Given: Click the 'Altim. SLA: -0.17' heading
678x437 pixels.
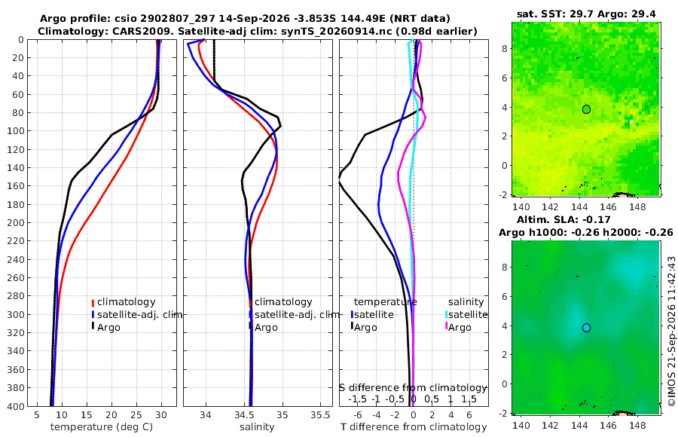Looking at the screenshot, I should click(x=563, y=219).
